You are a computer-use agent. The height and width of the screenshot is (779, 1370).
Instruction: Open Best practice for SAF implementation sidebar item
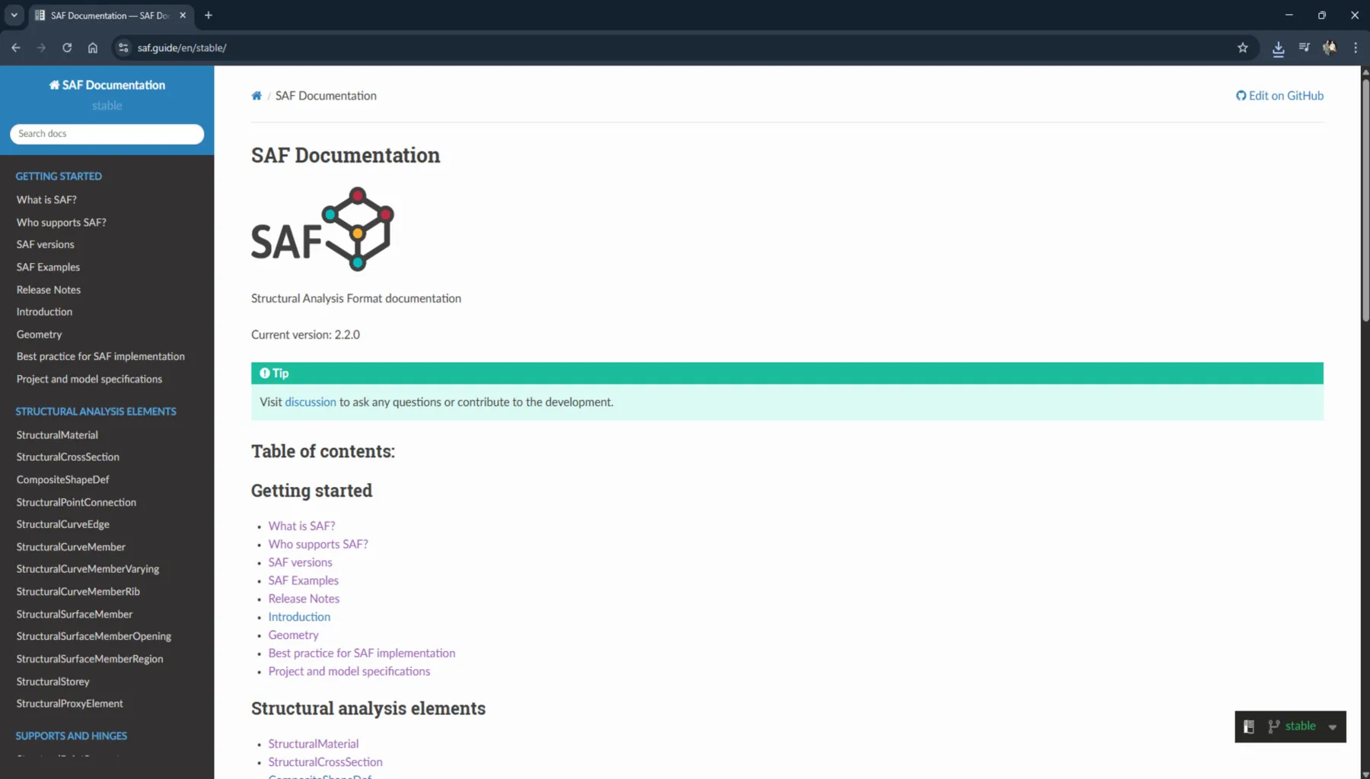100,356
